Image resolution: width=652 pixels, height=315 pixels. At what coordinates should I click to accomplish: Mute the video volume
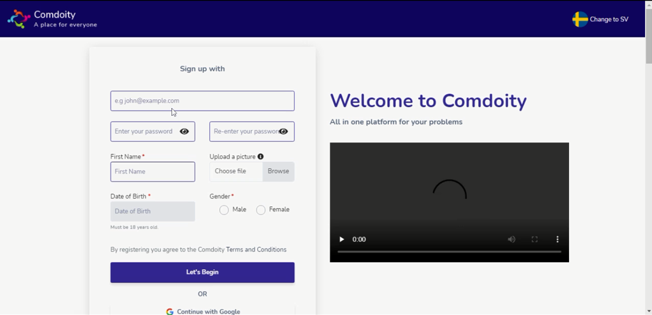pyautogui.click(x=511, y=239)
